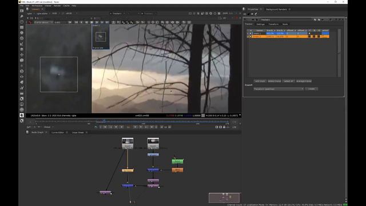Select the track 1 name cell
The width and height of the screenshot is (366, 206).
[x=259, y=33]
